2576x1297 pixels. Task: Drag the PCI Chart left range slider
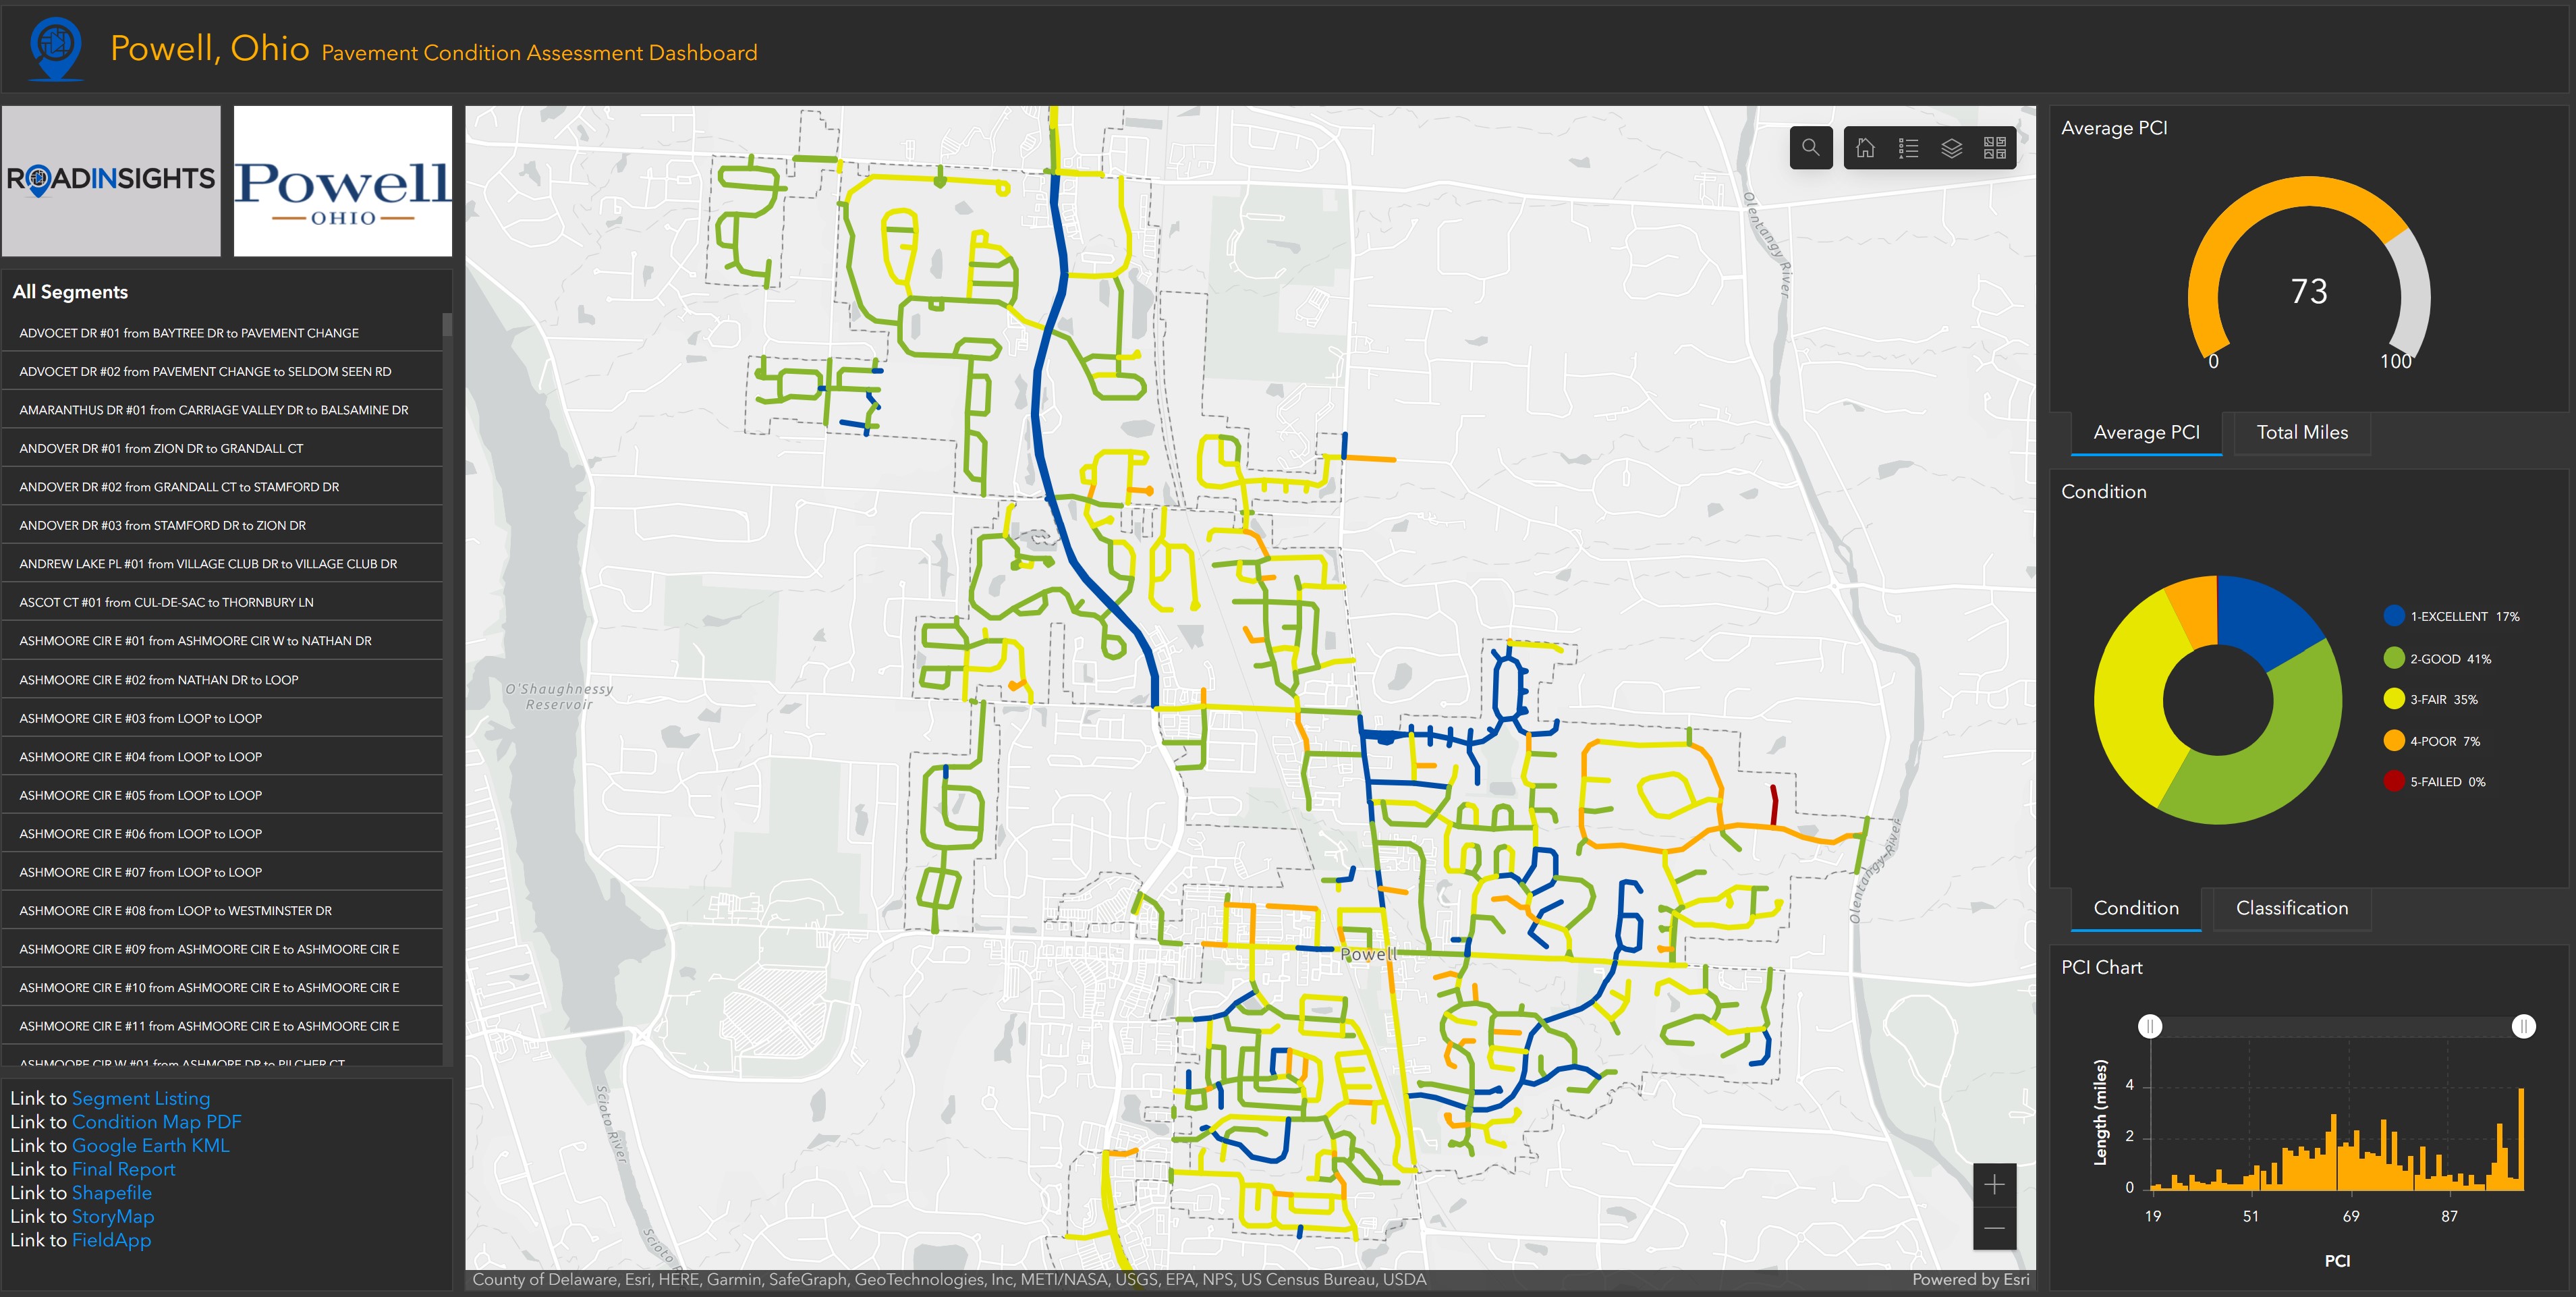tap(2150, 1027)
